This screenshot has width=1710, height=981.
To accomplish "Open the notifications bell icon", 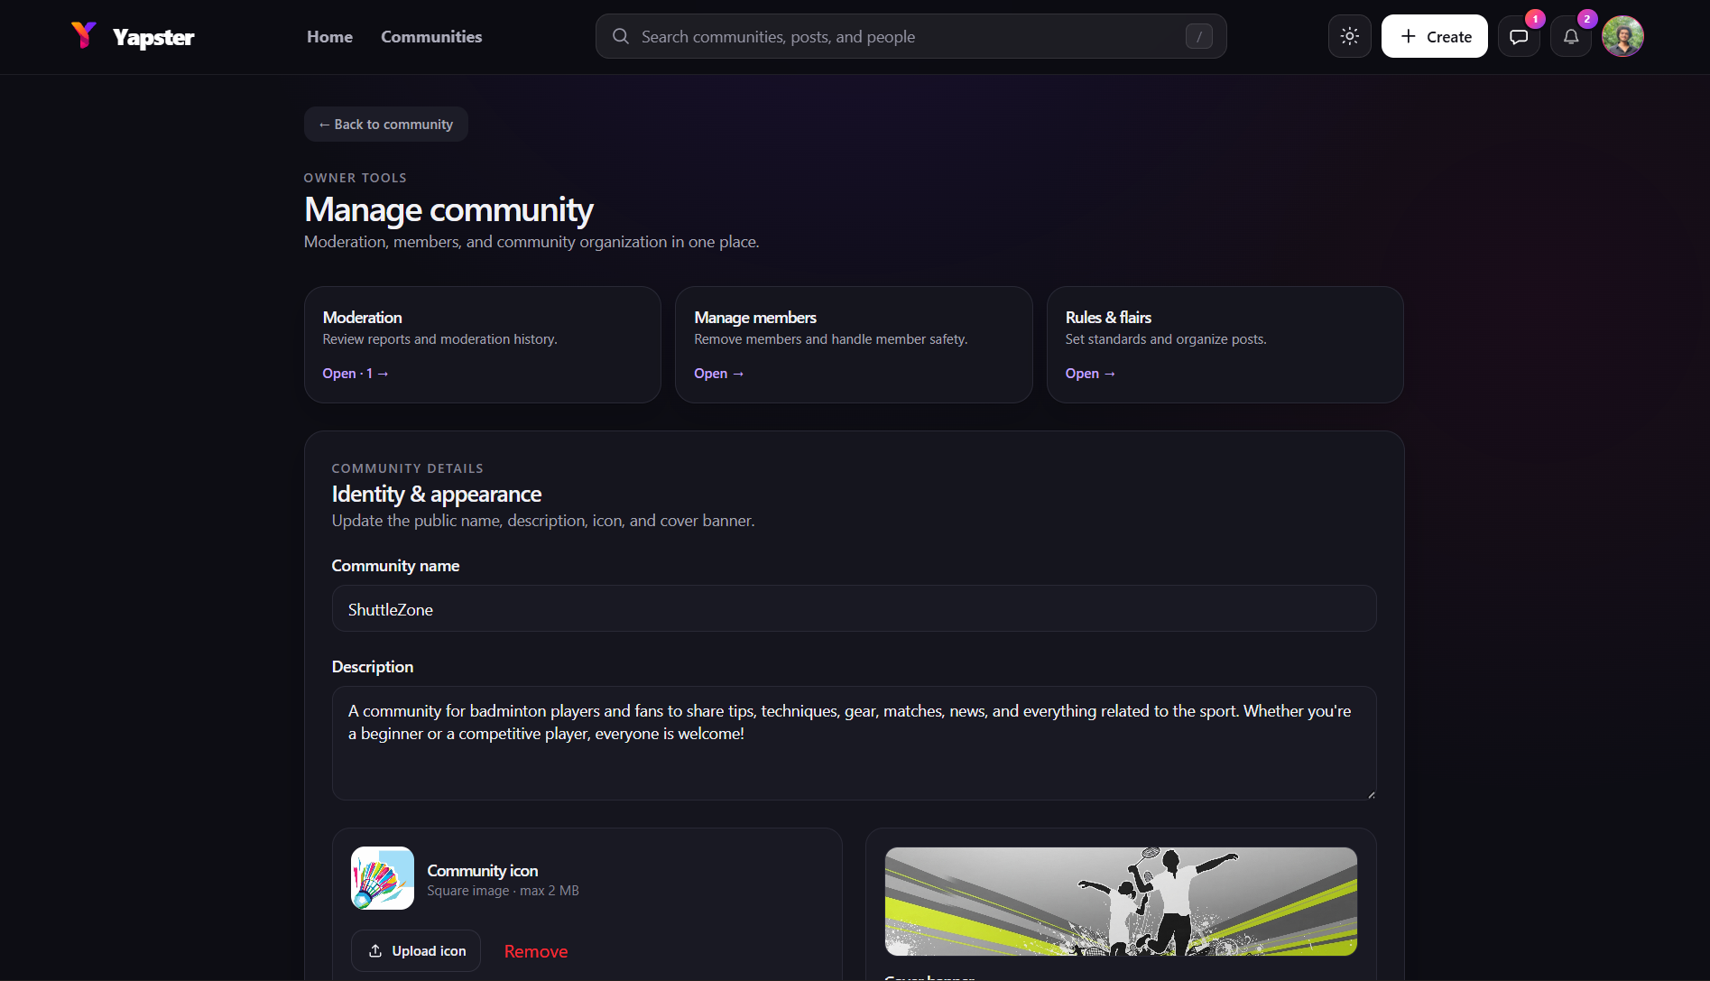I will coord(1571,37).
